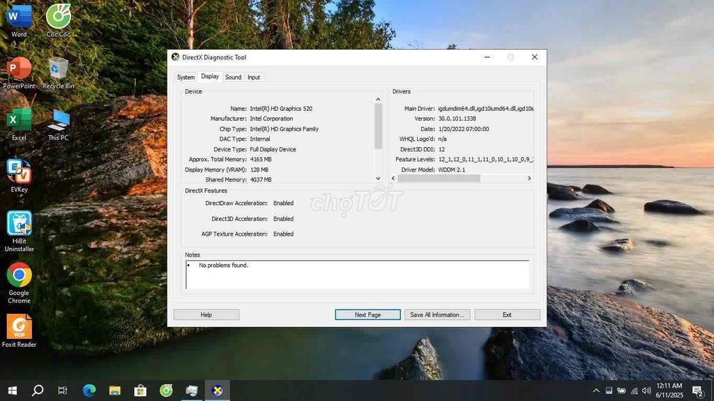Click device type 'Full Display Device'
This screenshot has width=714, height=401.
pyautogui.click(x=273, y=149)
